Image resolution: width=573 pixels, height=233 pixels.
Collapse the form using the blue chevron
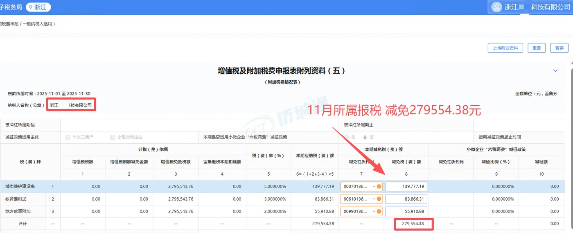click(555, 70)
